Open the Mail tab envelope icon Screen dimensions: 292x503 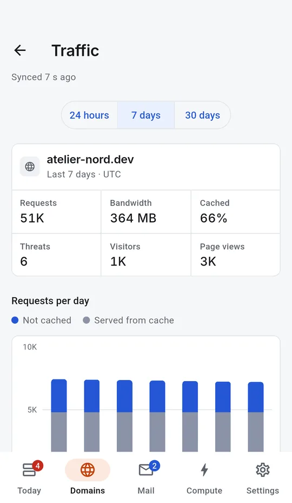click(x=145, y=470)
